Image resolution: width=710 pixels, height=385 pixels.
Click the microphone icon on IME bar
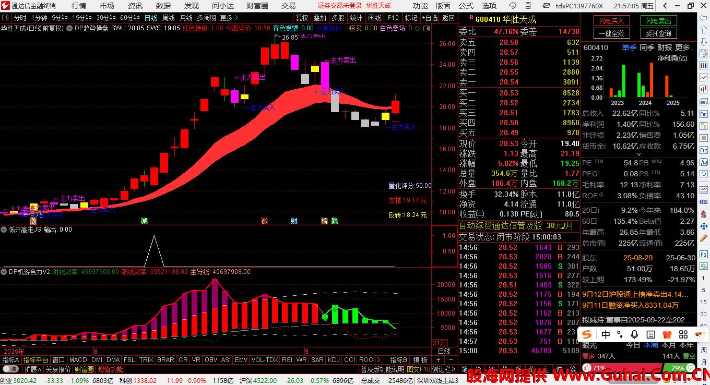pyautogui.click(x=635, y=334)
